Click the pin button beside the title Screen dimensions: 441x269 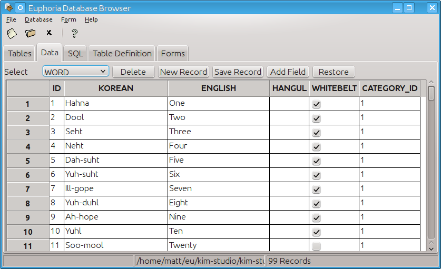(x=19, y=8)
